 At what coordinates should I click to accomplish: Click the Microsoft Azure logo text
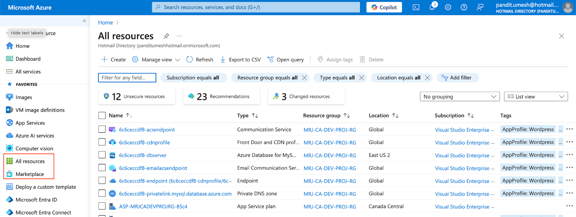pos(30,7)
